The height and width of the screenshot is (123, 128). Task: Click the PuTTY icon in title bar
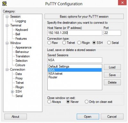4,3
